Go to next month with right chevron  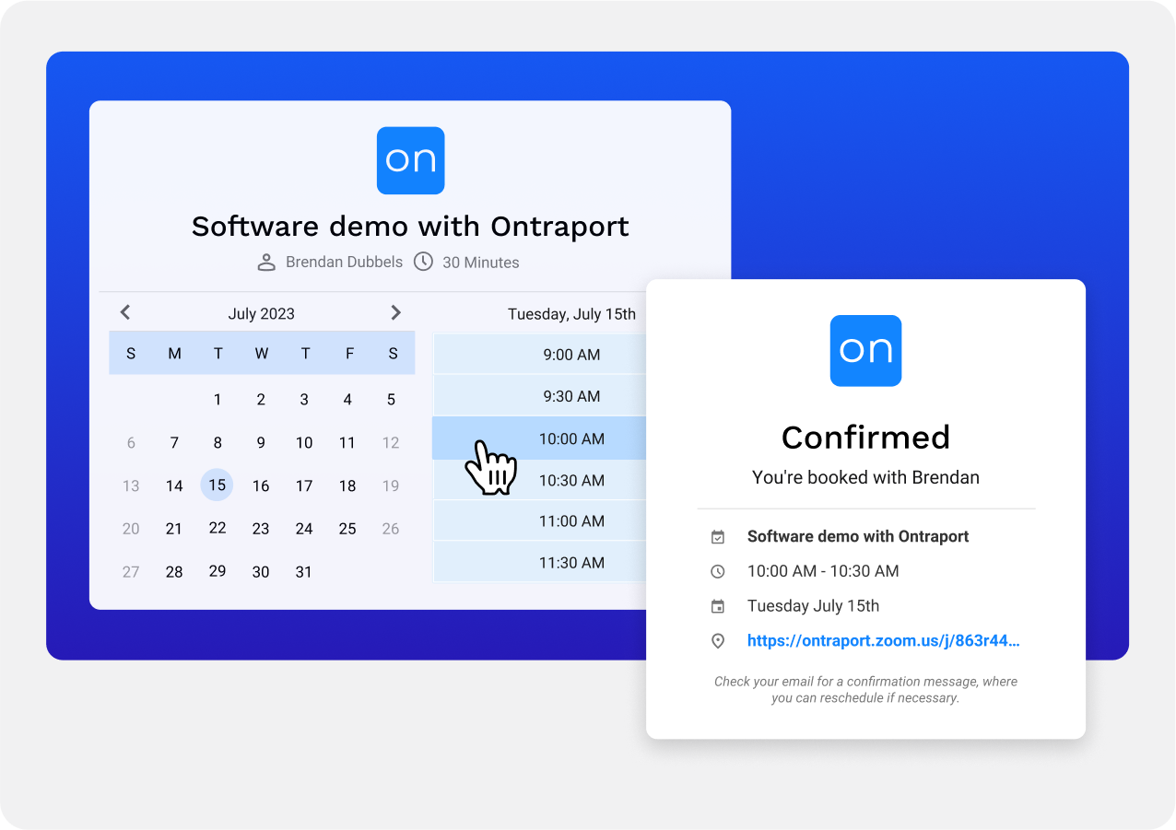click(x=396, y=312)
